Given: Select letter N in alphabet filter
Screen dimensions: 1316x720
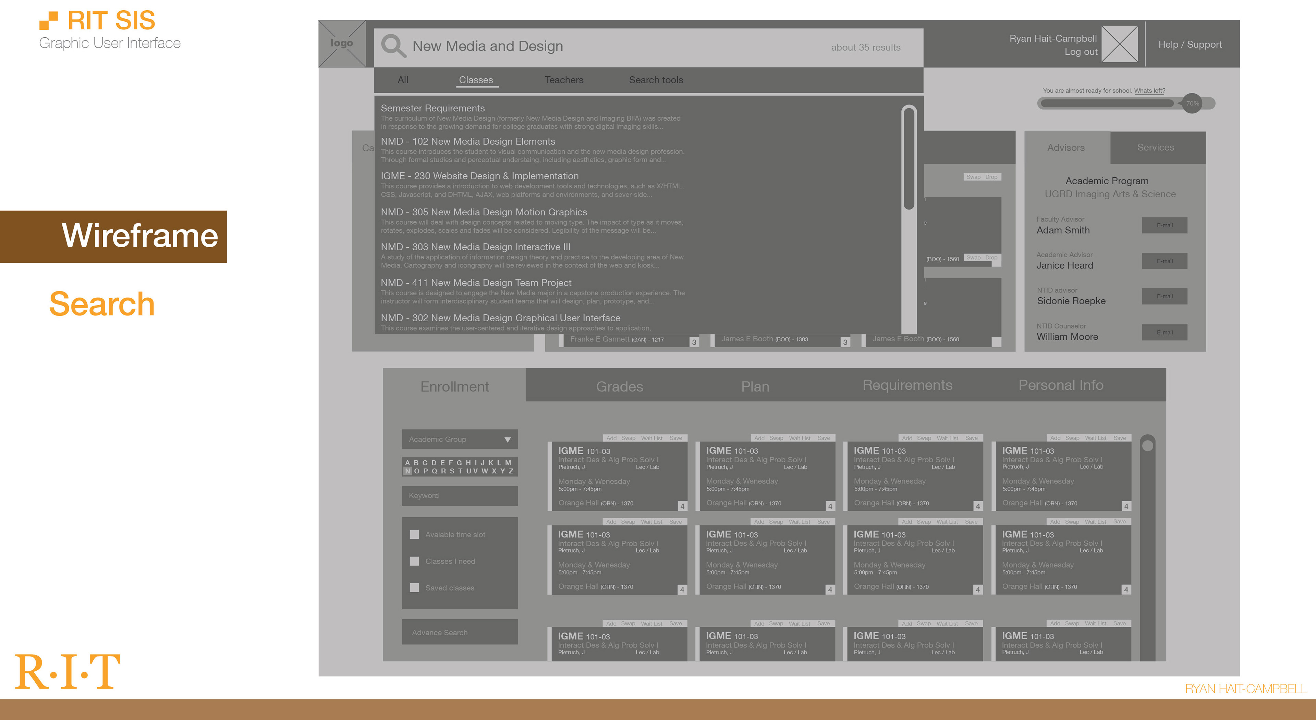Looking at the screenshot, I should tap(407, 471).
